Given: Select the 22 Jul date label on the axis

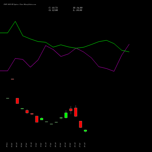Looking at the screenshot, I should pyautogui.click(x=65, y=145).
